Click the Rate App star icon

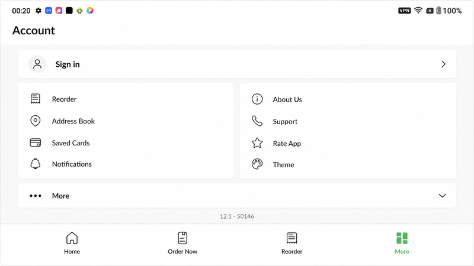[x=257, y=143]
